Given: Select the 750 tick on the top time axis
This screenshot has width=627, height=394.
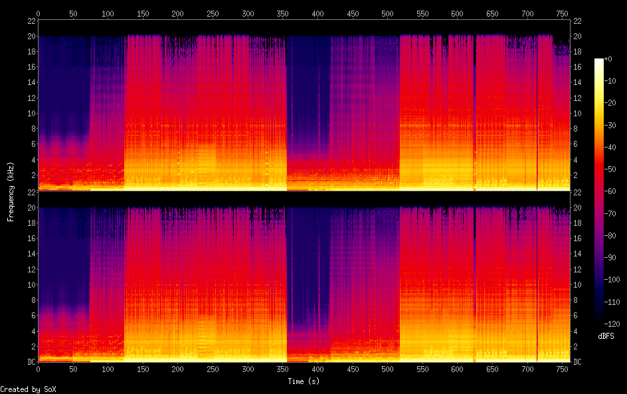Looking at the screenshot, I should 562,13.
